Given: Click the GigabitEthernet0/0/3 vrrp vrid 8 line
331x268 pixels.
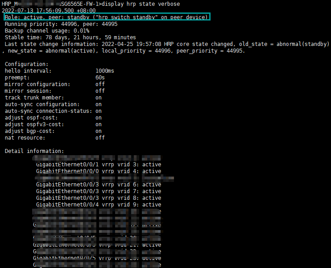Looking at the screenshot, I should pyautogui.click(x=99, y=198).
